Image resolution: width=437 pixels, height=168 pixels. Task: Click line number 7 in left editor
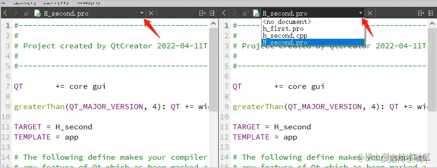(7, 86)
